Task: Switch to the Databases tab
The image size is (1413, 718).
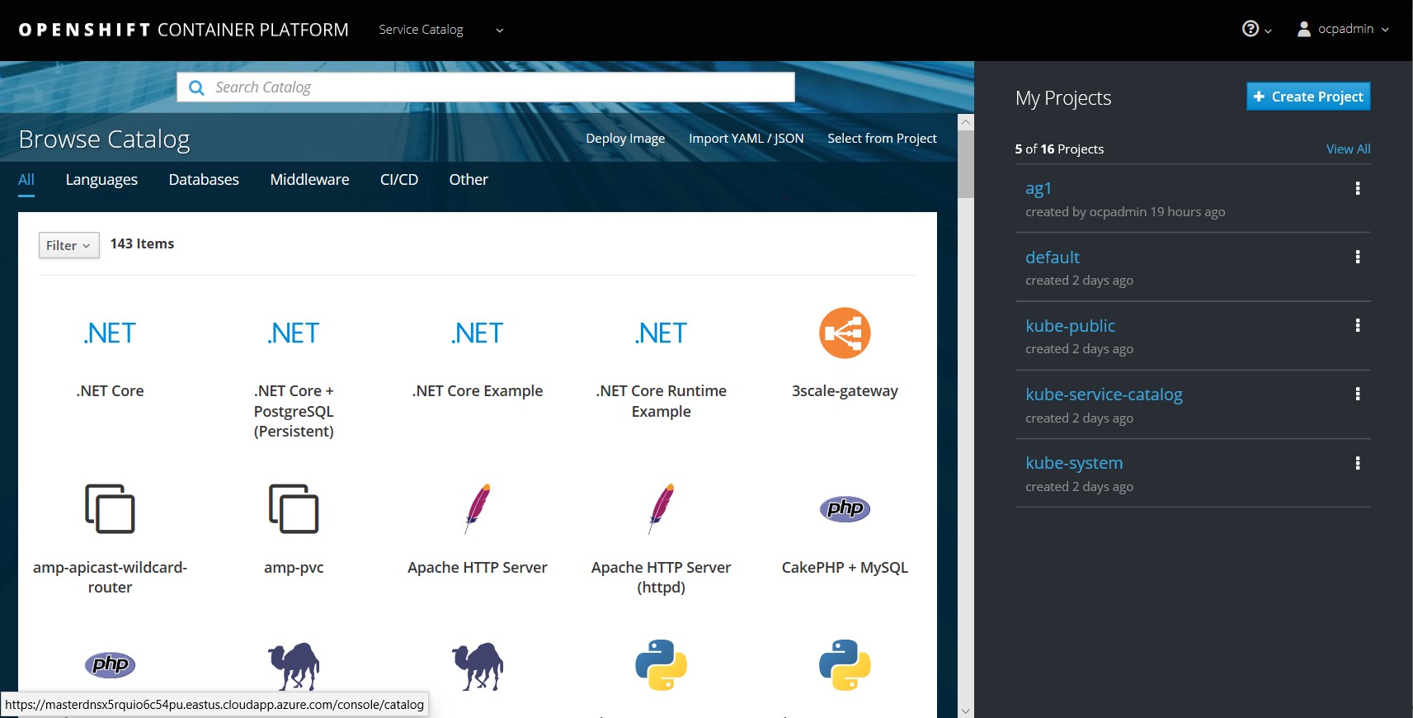Action: [x=204, y=179]
